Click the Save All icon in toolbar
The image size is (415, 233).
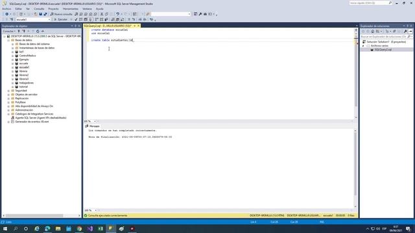tap(45, 14)
